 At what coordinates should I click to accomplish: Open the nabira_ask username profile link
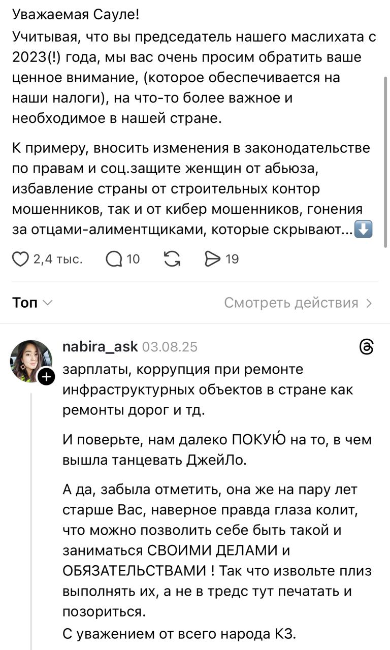tap(100, 347)
